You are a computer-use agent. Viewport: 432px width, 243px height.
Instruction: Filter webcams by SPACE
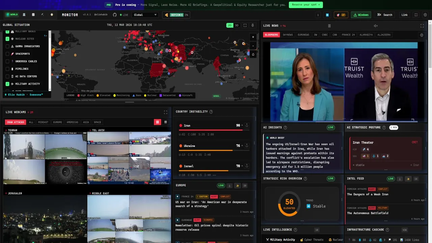97,122
